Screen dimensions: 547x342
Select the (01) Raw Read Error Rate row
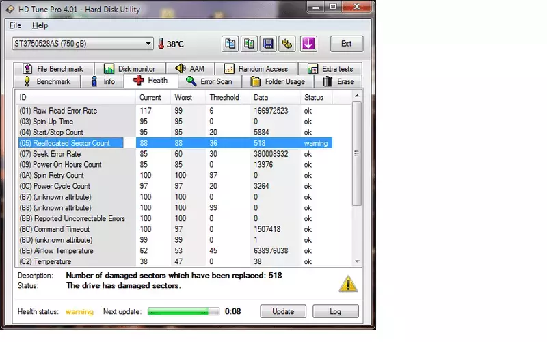tap(174, 111)
